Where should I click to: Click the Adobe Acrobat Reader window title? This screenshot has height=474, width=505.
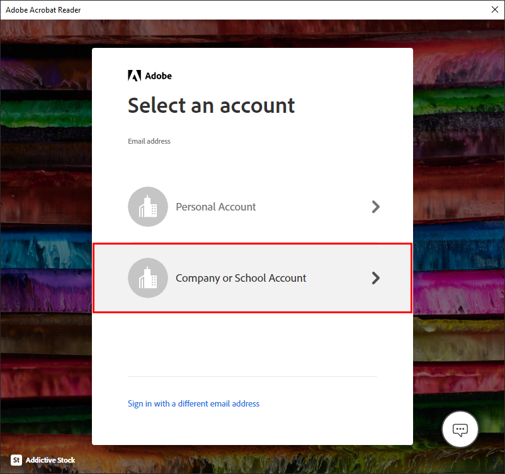click(43, 10)
